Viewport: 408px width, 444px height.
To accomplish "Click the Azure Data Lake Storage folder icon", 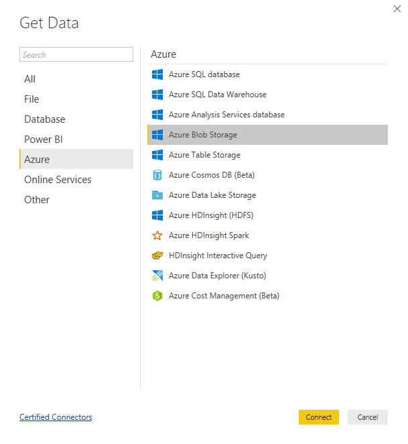I will pos(157,195).
